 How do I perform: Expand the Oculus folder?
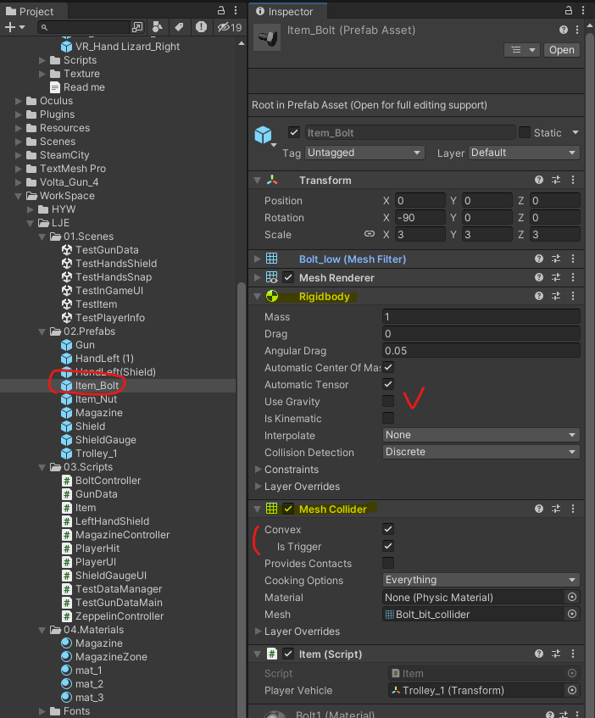coord(19,101)
